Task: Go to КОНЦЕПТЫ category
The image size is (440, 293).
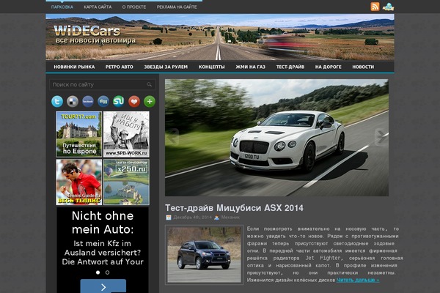Action: click(212, 67)
